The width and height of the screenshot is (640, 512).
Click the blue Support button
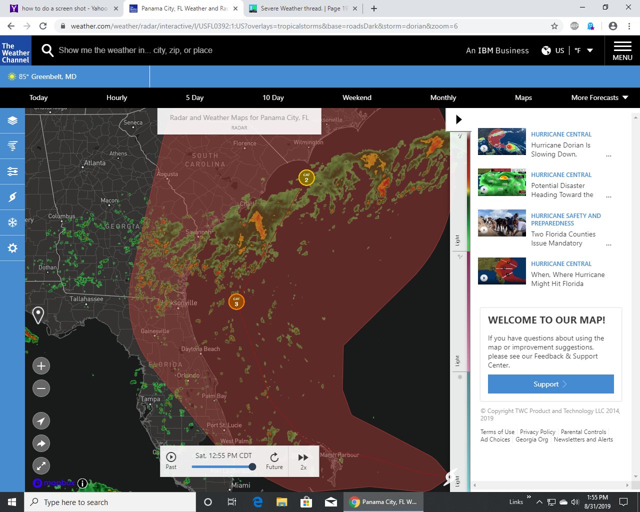(550, 384)
